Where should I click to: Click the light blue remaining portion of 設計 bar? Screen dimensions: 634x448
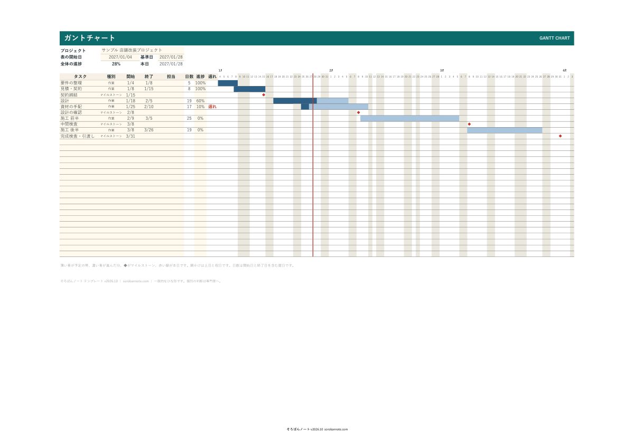click(333, 101)
